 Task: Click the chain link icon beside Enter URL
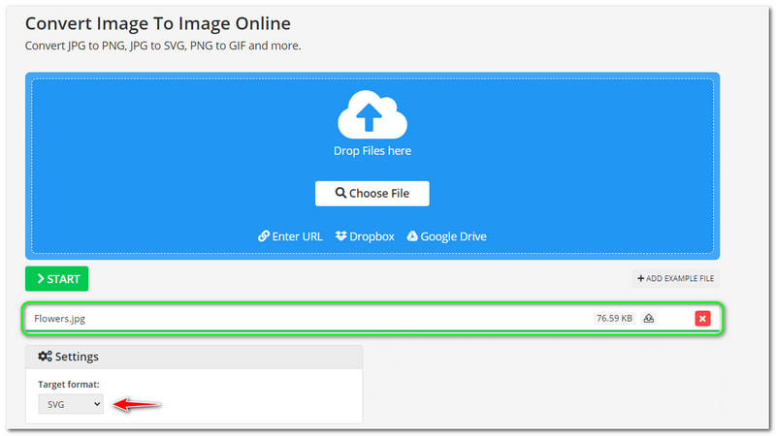pos(264,236)
